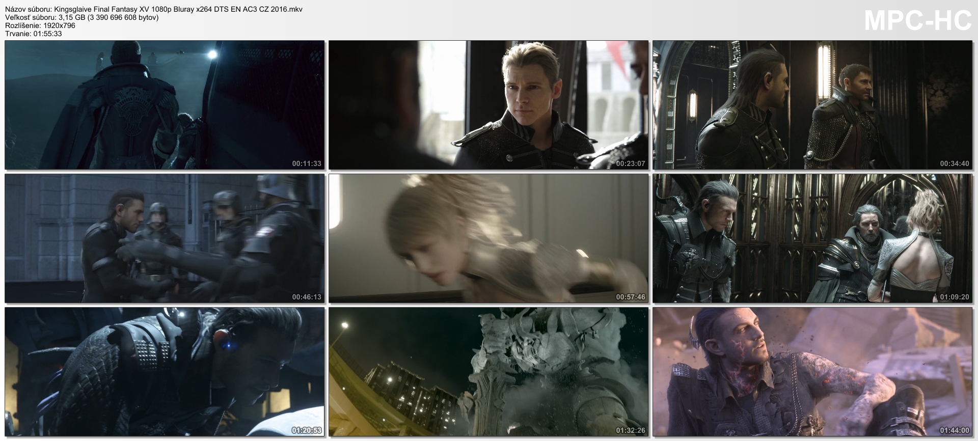The height and width of the screenshot is (441, 978).
Task: Click the resolution text 'Rozlíšenie: 1920x796'
Action: tap(40, 25)
